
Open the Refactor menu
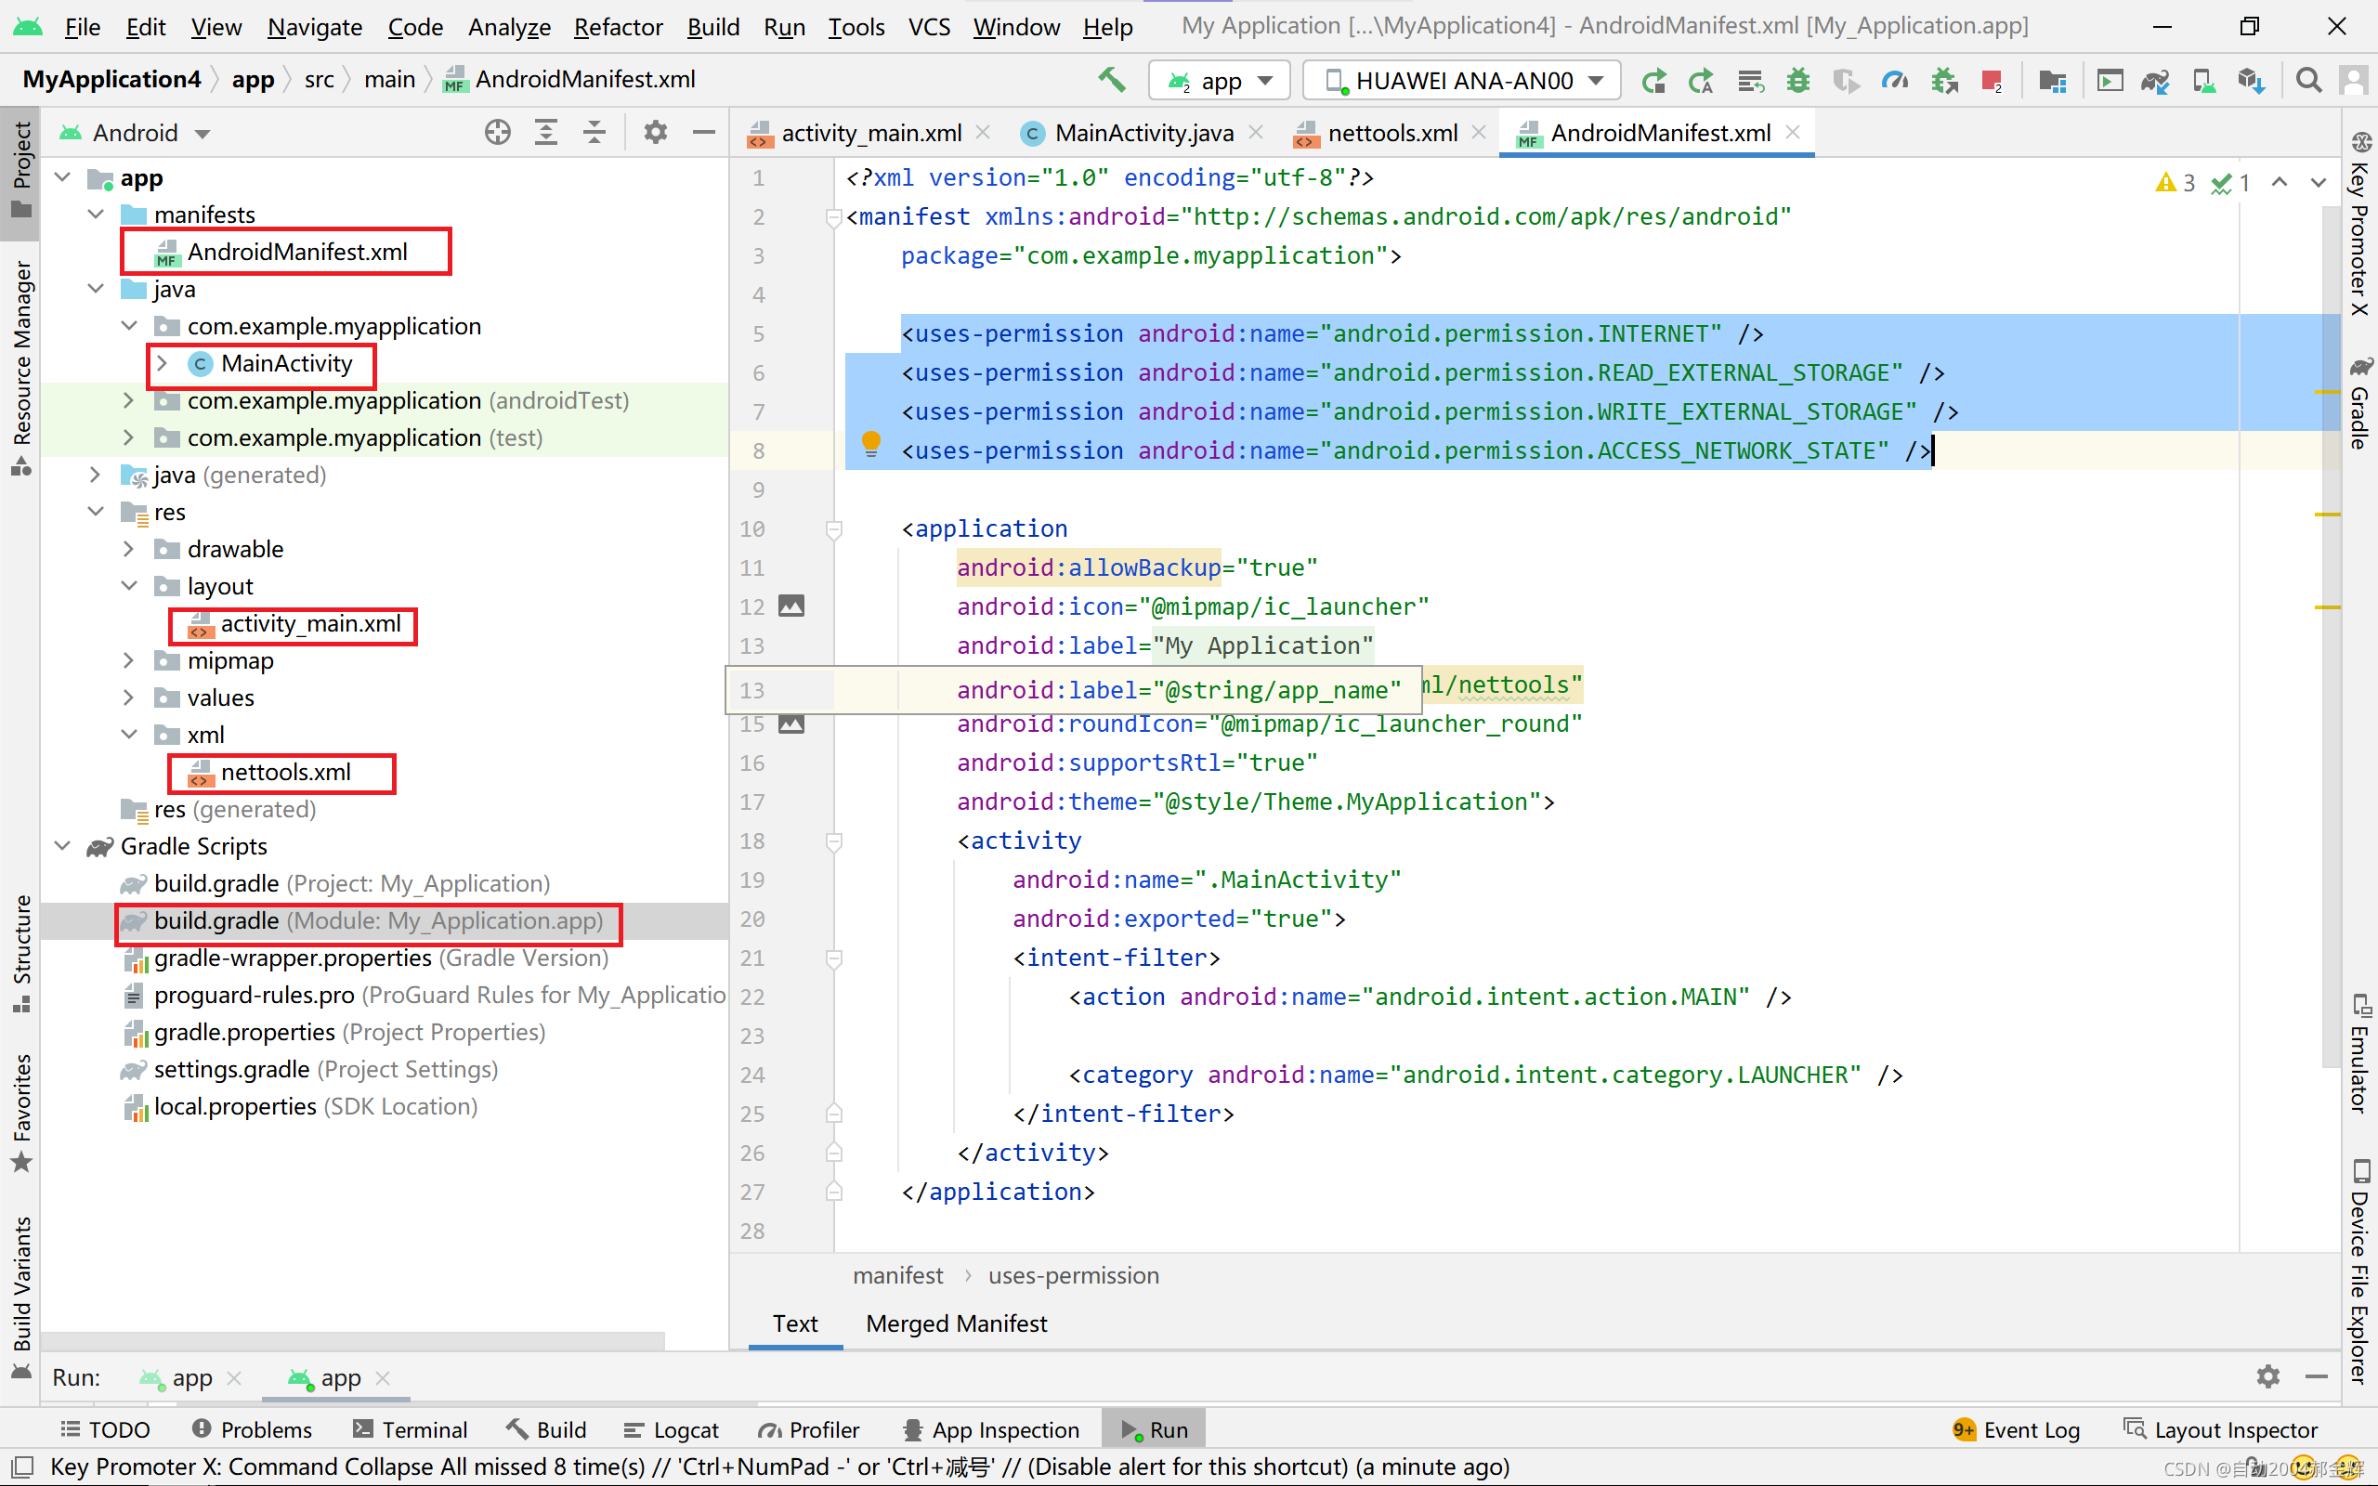(x=617, y=27)
